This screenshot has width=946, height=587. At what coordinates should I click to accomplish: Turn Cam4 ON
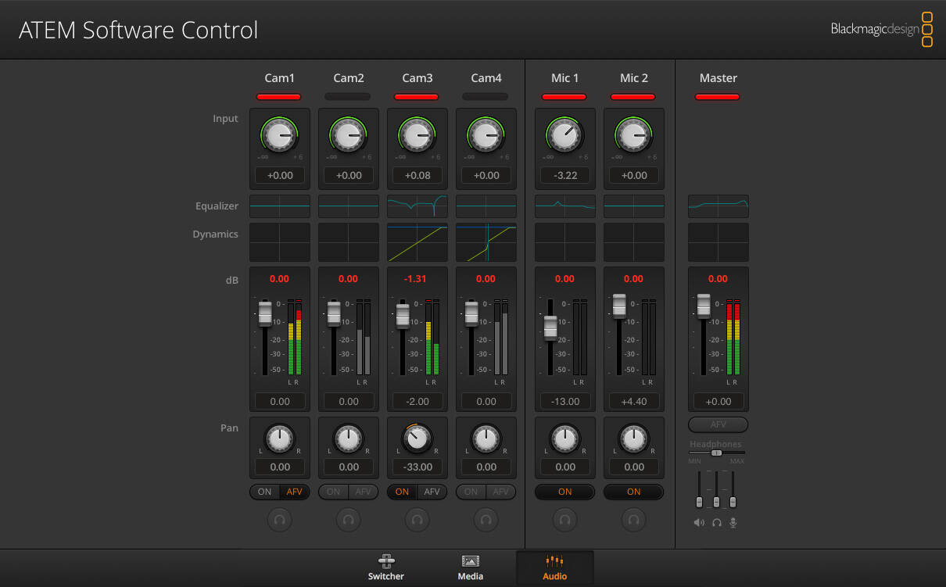[x=471, y=492]
